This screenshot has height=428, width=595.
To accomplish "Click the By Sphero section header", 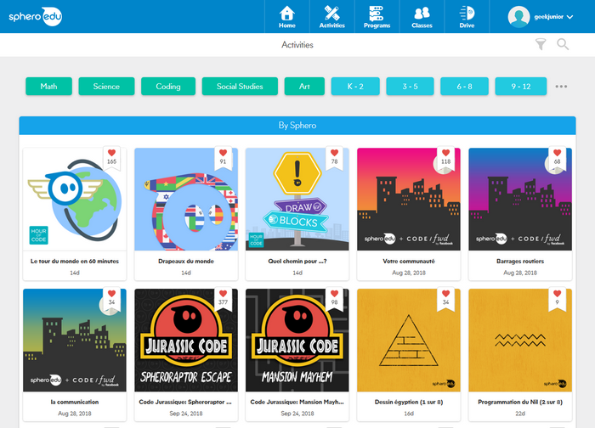I will pos(297,126).
